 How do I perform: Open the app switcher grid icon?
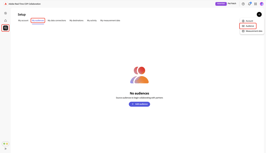pyautogui.click(x=255, y=4)
